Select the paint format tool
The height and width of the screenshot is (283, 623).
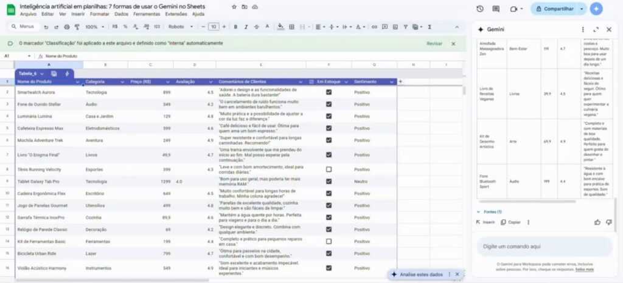(77, 27)
